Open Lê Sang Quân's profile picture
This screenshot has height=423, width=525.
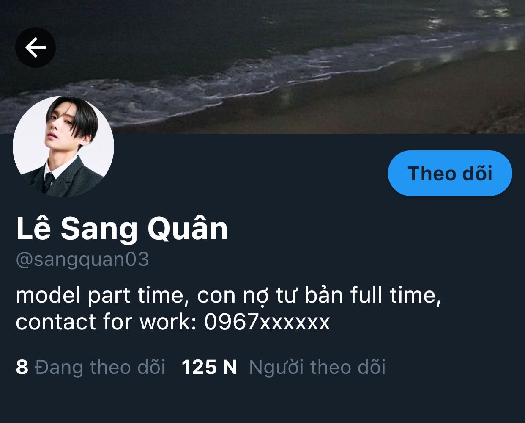coord(63,147)
